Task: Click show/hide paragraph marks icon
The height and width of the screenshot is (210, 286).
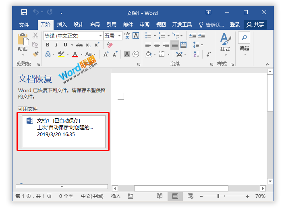Action: coord(209,54)
